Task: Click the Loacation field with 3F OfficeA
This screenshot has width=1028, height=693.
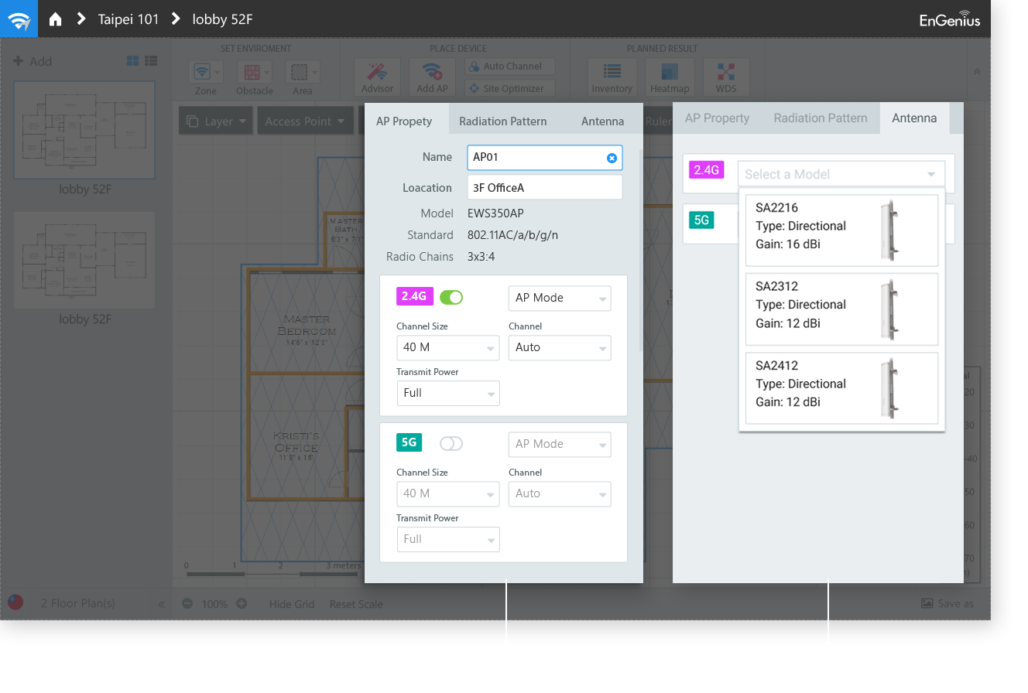Action: [x=545, y=188]
